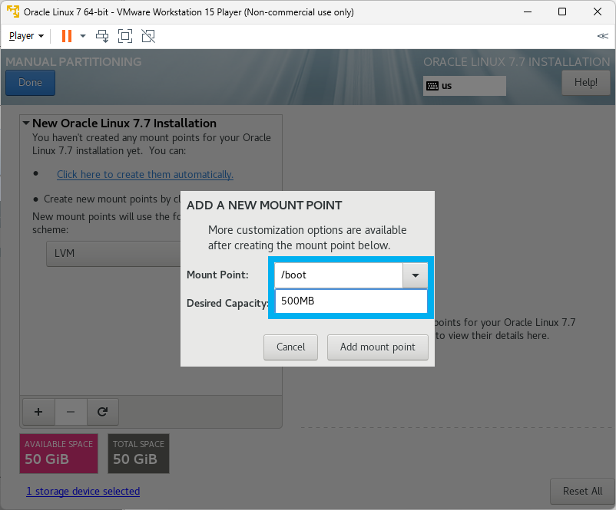Click the TOTAL SPACE 50 GiB box

tap(139, 453)
